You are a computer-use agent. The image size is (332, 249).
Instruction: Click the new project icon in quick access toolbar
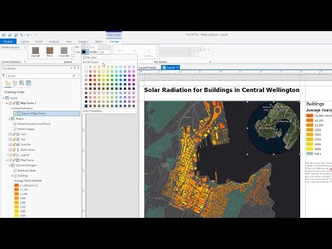[3, 35]
